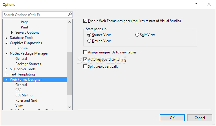Enable Assign unique IDs to new tables
Viewport: 216px width, 126px height.
(85, 52)
